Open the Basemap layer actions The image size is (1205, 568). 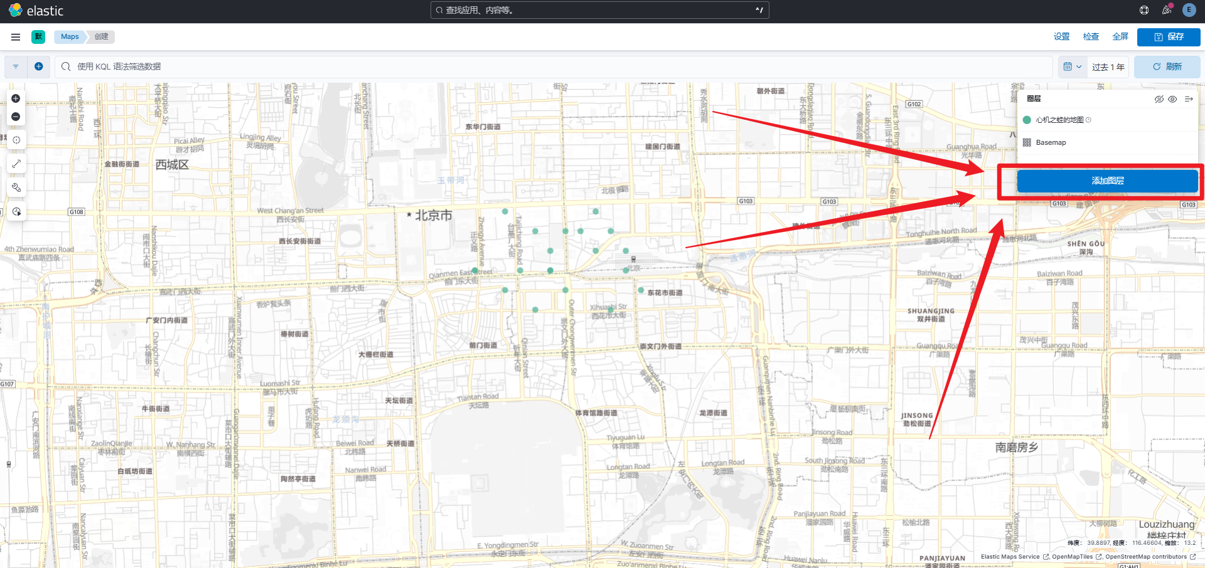click(1051, 142)
